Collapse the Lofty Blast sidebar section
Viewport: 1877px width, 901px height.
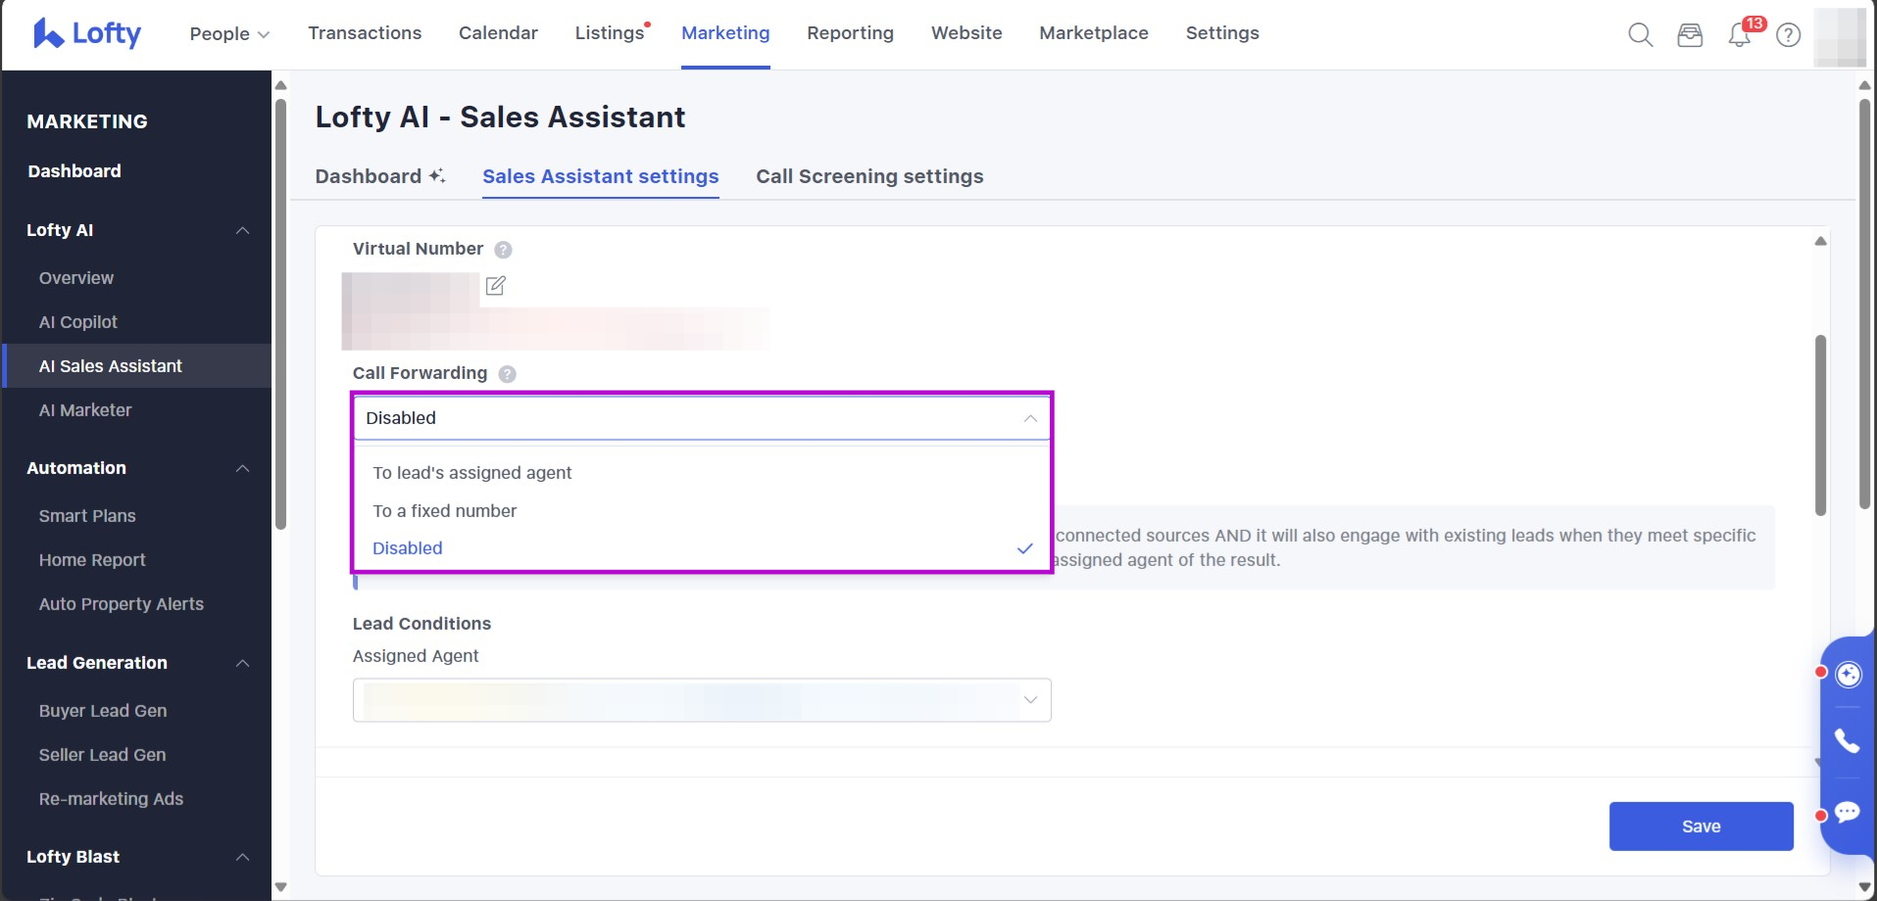point(242,857)
